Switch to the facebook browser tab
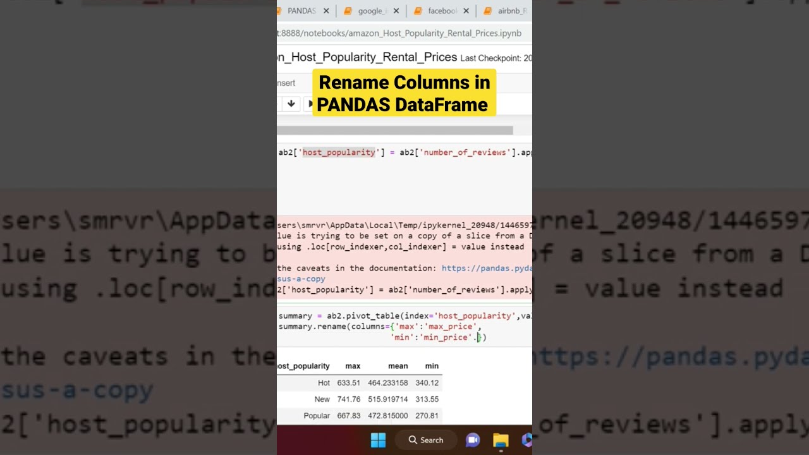The height and width of the screenshot is (455, 809). 442,11
